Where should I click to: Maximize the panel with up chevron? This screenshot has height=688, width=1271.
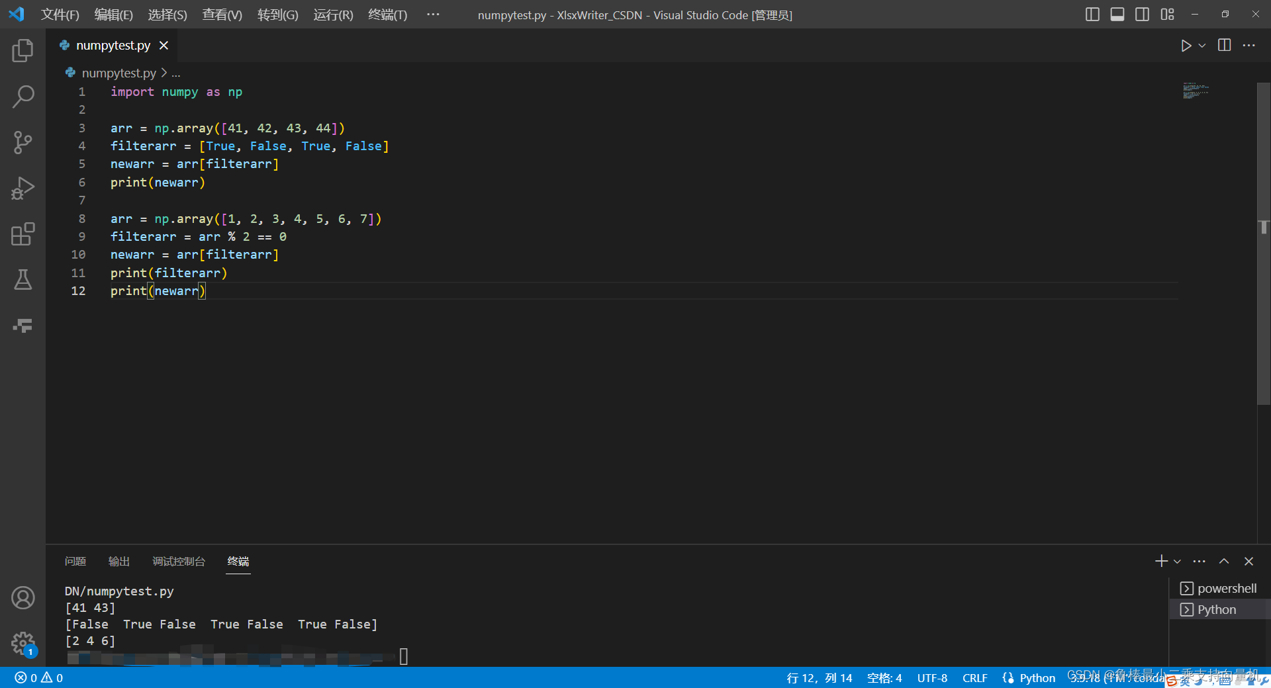click(1224, 561)
